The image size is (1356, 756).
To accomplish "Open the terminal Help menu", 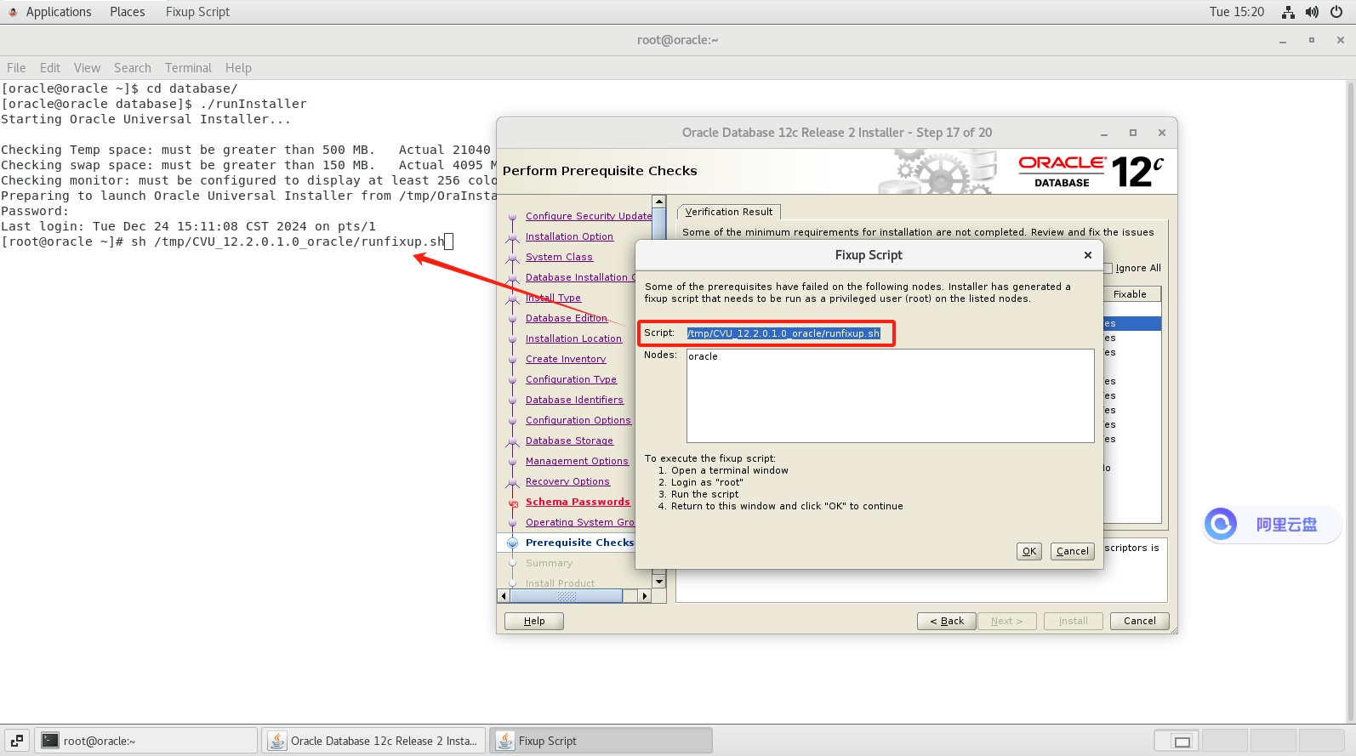I will [238, 68].
